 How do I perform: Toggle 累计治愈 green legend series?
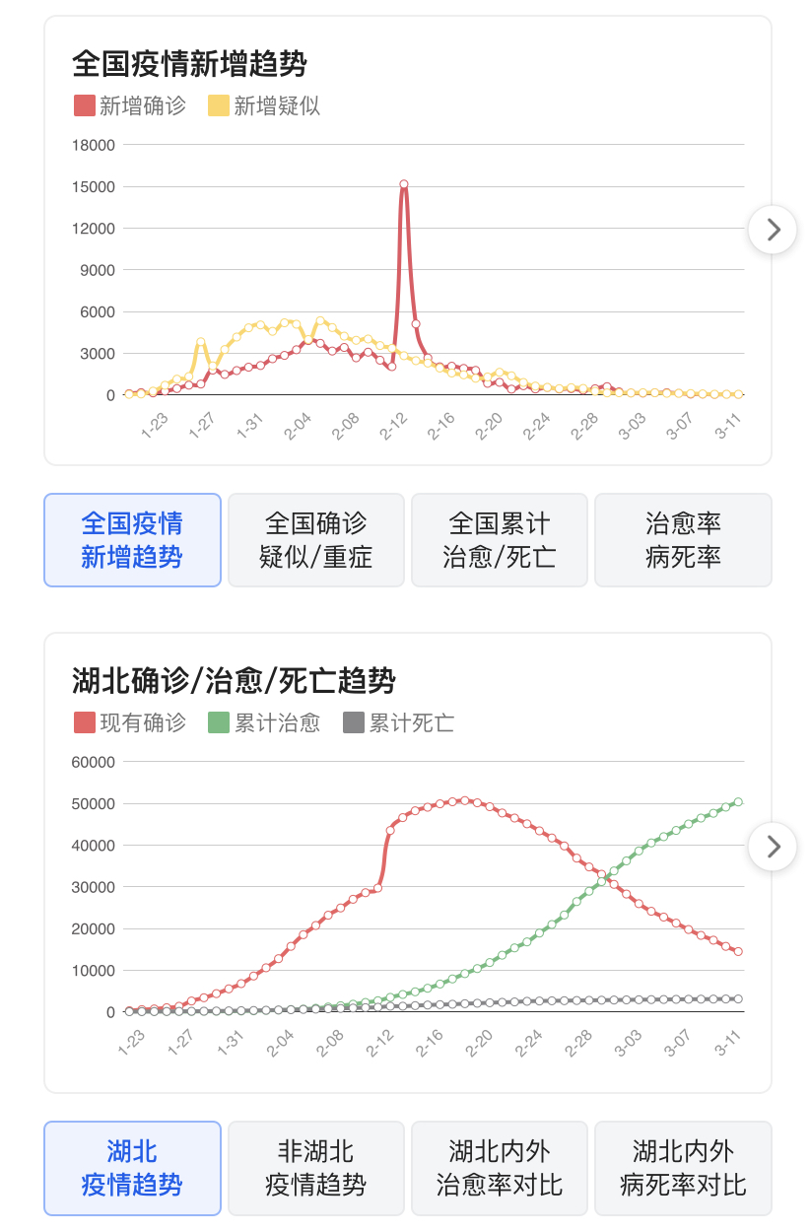pos(264,722)
